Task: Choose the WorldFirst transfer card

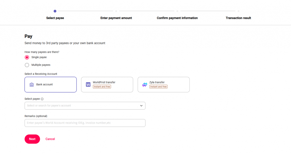Action: pyautogui.click(x=107, y=84)
